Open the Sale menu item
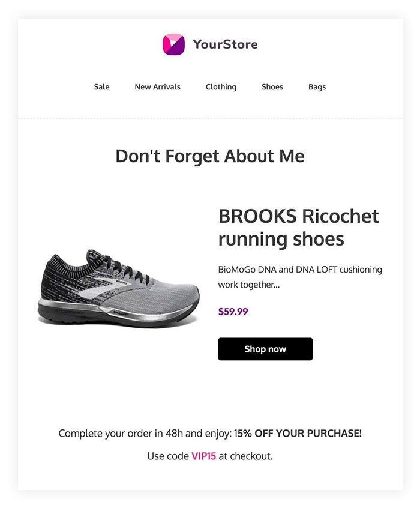This screenshot has height=508, width=420. [x=102, y=87]
